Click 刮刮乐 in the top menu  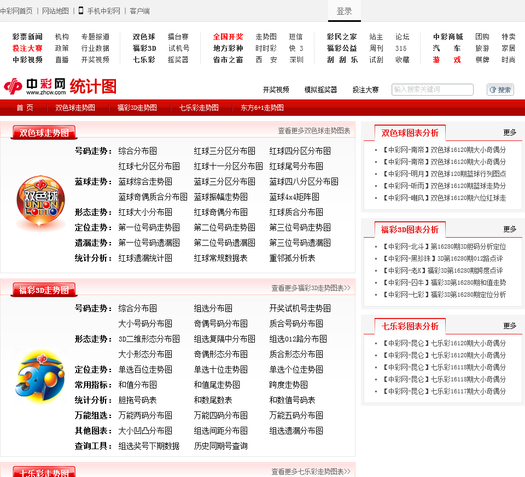342,60
